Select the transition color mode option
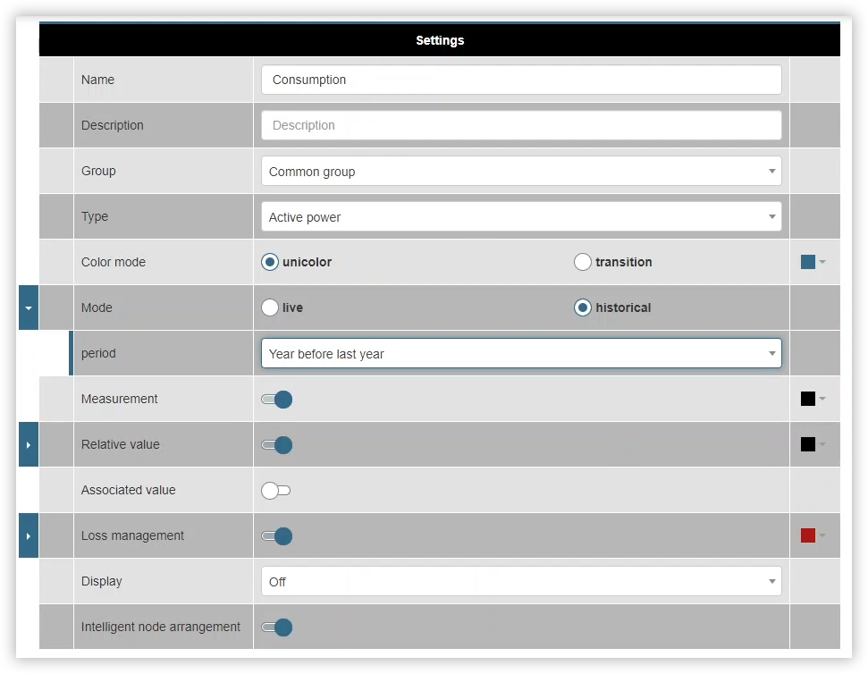The width and height of the screenshot is (868, 674). click(x=582, y=262)
